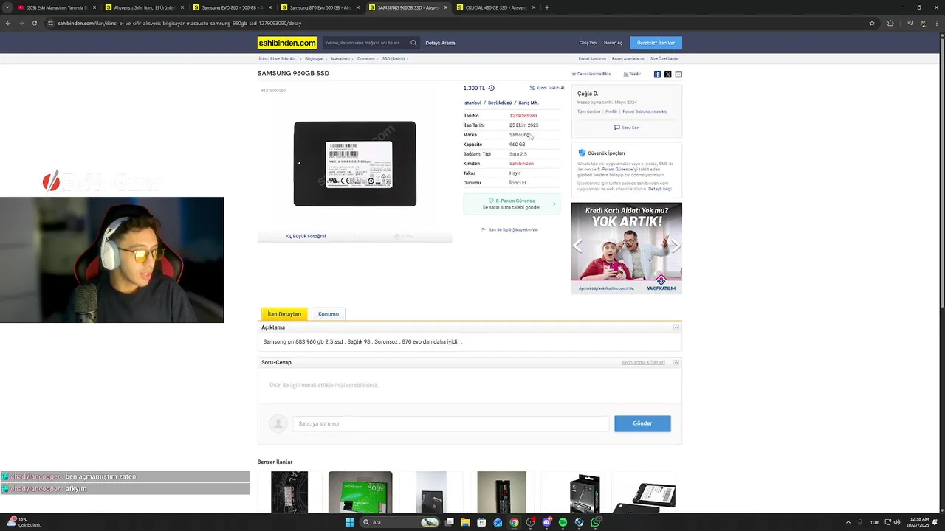The height and width of the screenshot is (531, 945).
Task: Expand S-Param Güvende purchase request arrow
Action: [554, 204]
